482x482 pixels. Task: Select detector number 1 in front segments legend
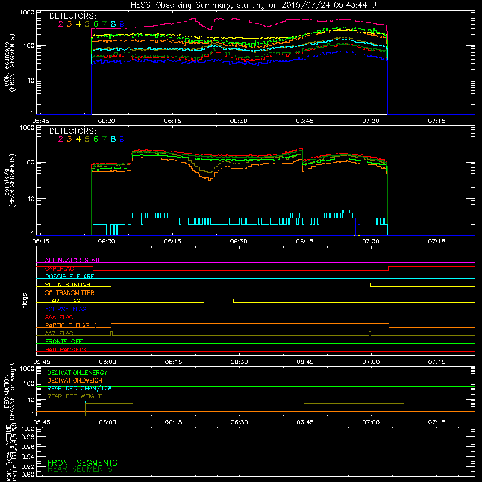point(52,23)
